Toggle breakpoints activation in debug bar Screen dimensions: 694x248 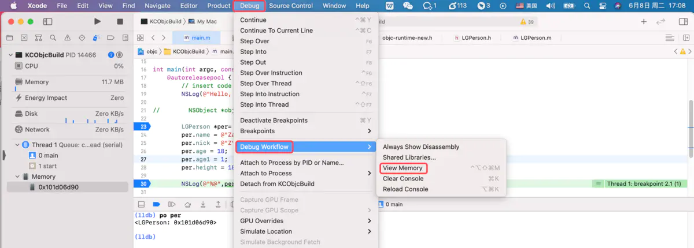point(156,204)
